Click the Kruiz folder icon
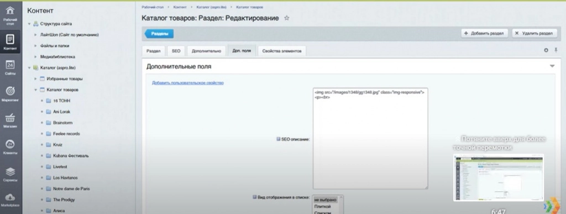Image resolution: width=566 pixels, height=214 pixels. (x=49, y=145)
